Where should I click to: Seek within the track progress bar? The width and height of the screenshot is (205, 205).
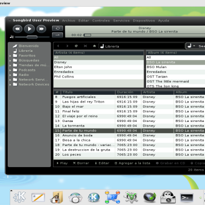(x=145, y=35)
